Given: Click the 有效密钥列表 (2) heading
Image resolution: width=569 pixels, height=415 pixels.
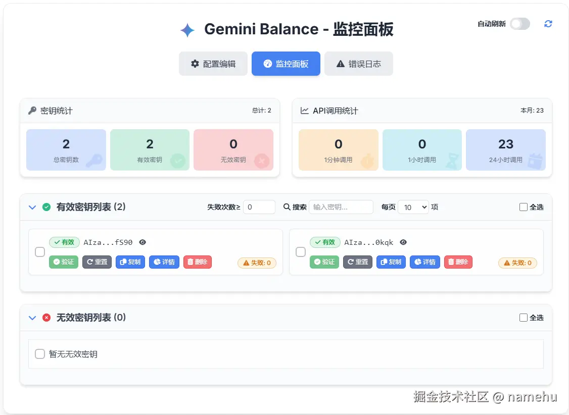Looking at the screenshot, I should (91, 207).
